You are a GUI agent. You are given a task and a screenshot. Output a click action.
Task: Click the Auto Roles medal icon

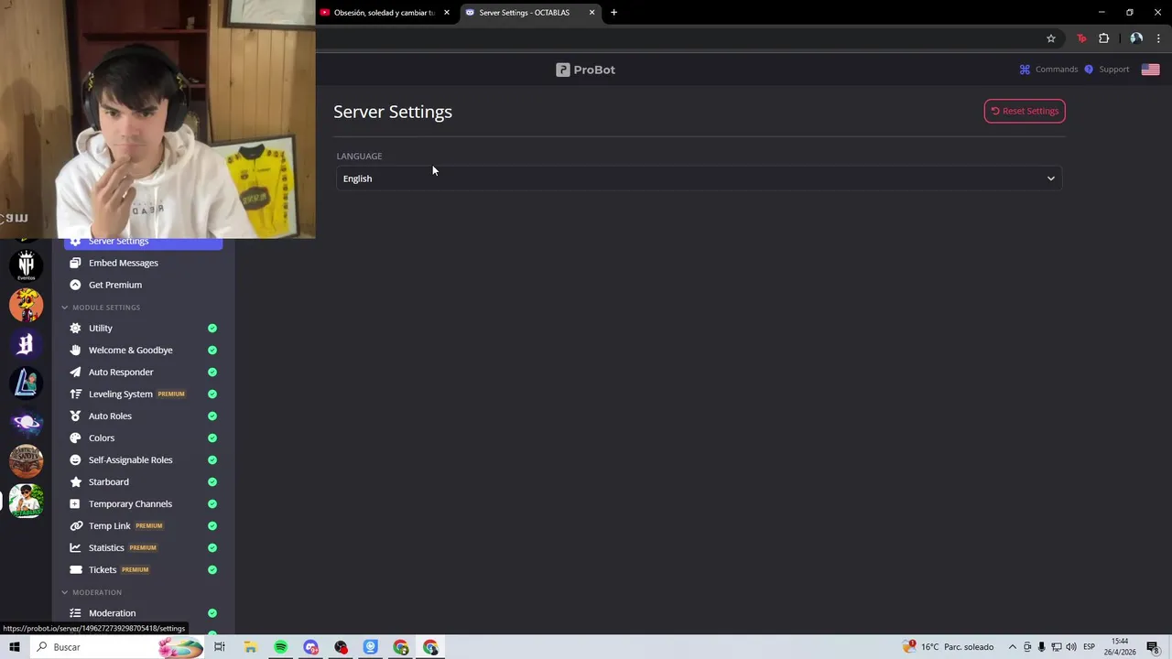[75, 416]
